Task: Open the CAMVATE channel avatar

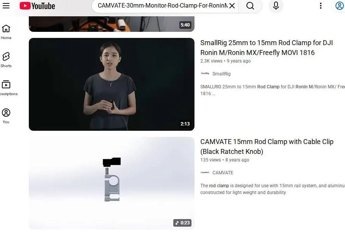Action: point(204,172)
